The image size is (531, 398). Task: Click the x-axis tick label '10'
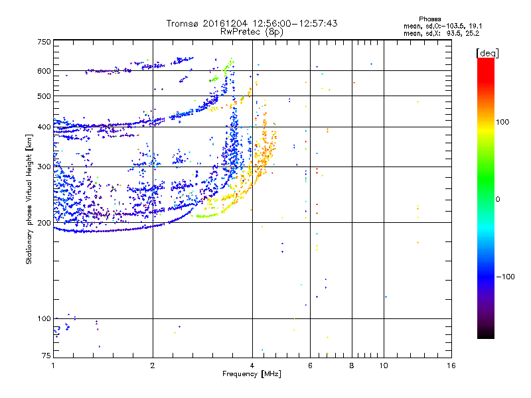(384, 365)
